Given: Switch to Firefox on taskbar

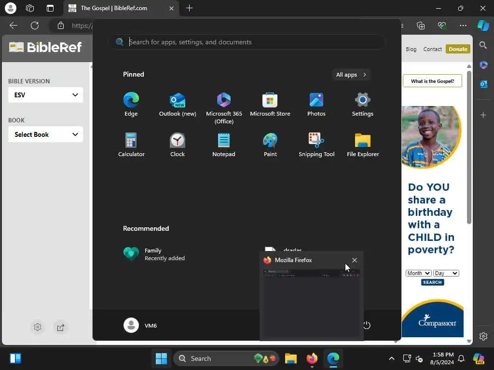Looking at the screenshot, I should (x=312, y=358).
